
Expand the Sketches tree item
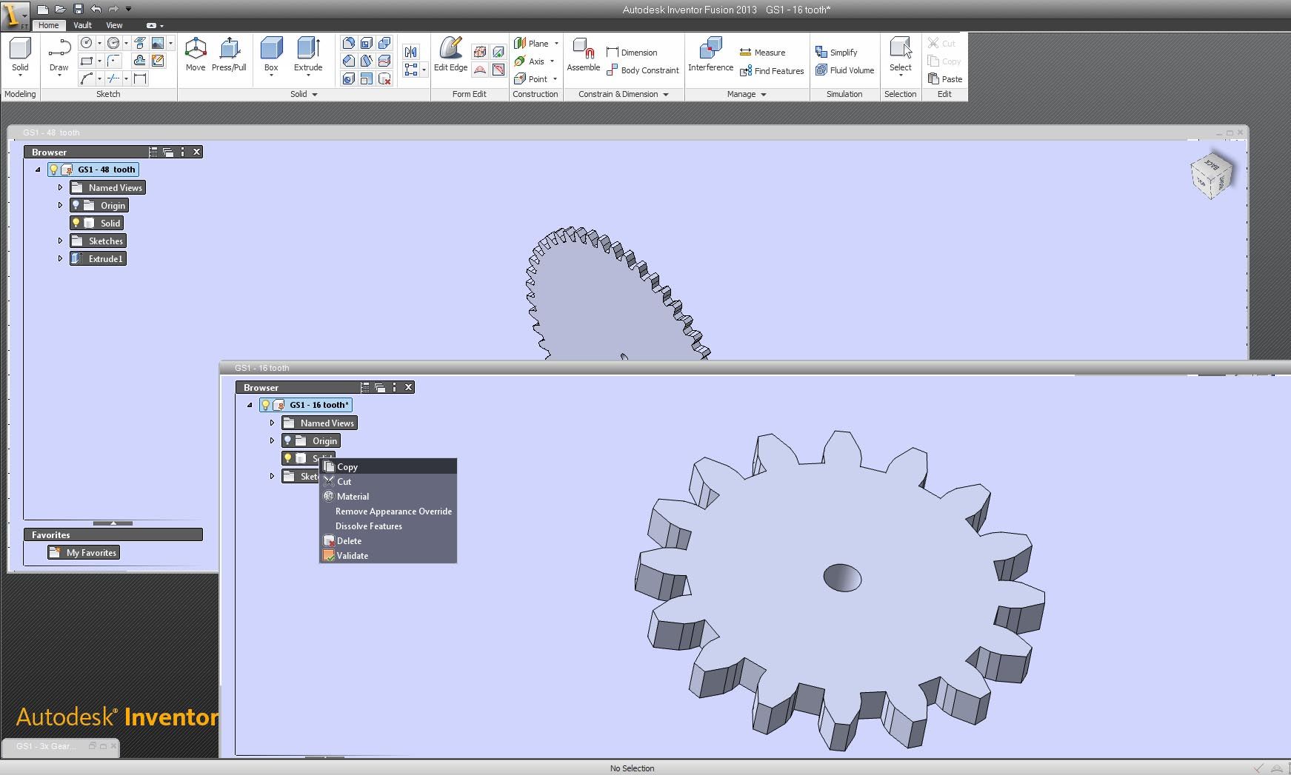tap(60, 241)
